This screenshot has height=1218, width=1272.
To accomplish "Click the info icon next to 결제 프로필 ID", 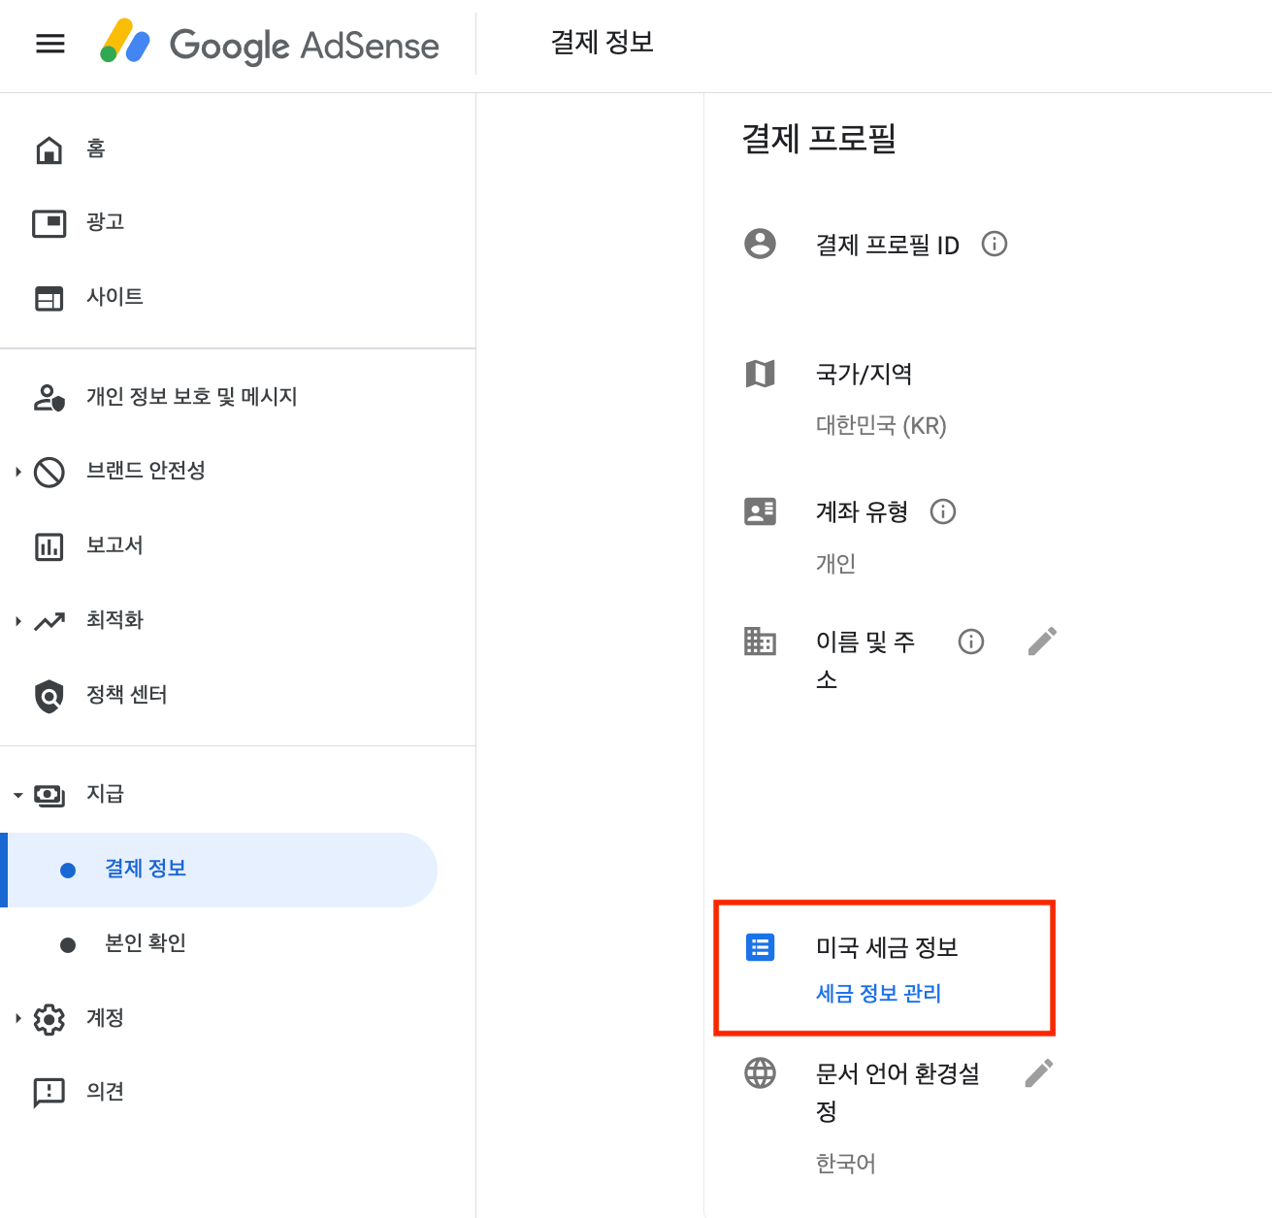I will [994, 244].
